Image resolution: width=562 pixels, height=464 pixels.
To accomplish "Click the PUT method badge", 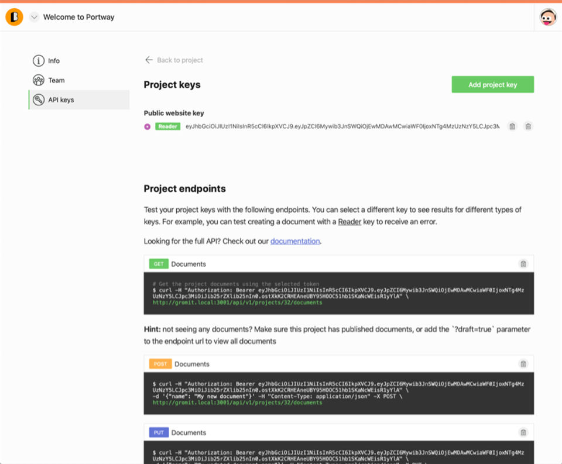I will pos(159,432).
